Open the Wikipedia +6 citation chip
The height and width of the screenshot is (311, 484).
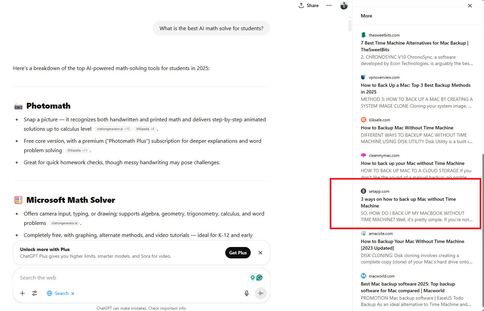click(145, 129)
